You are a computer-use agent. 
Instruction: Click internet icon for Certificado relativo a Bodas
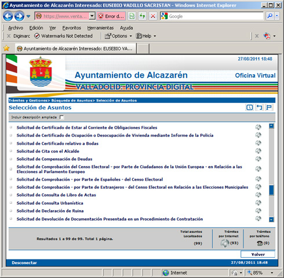click(x=258, y=143)
